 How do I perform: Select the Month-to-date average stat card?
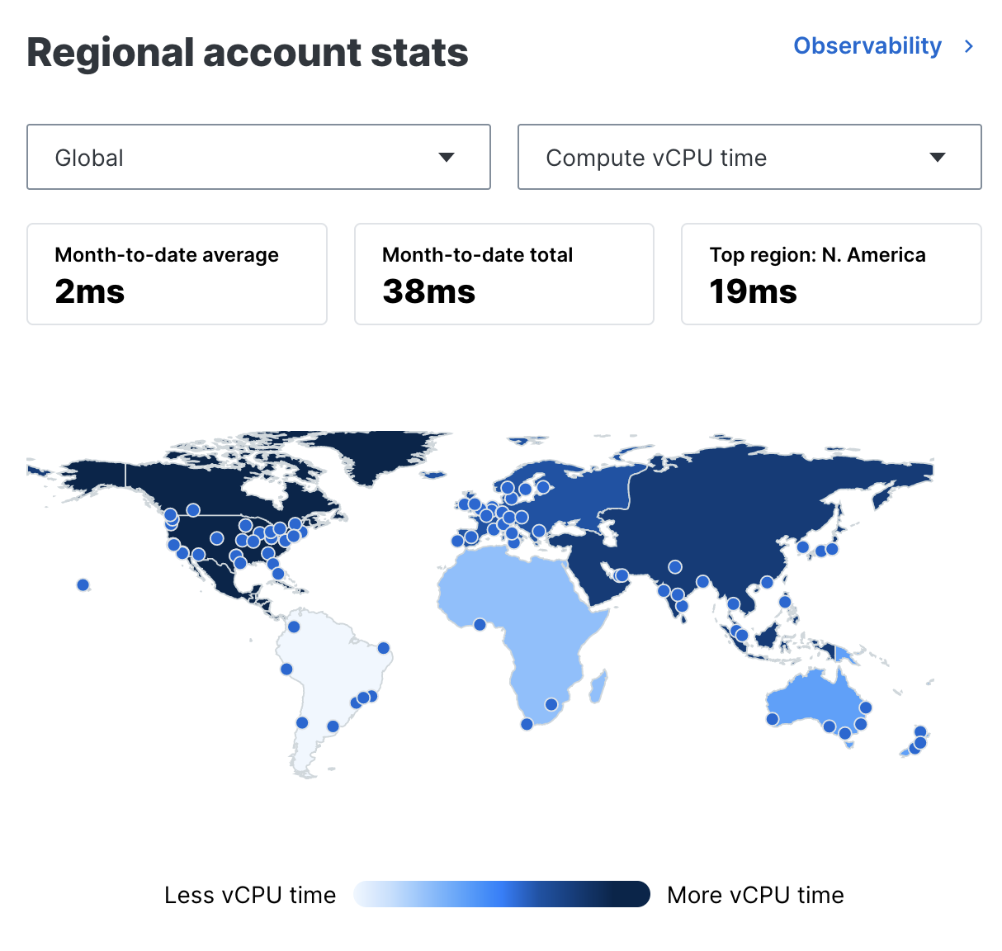pyautogui.click(x=177, y=274)
